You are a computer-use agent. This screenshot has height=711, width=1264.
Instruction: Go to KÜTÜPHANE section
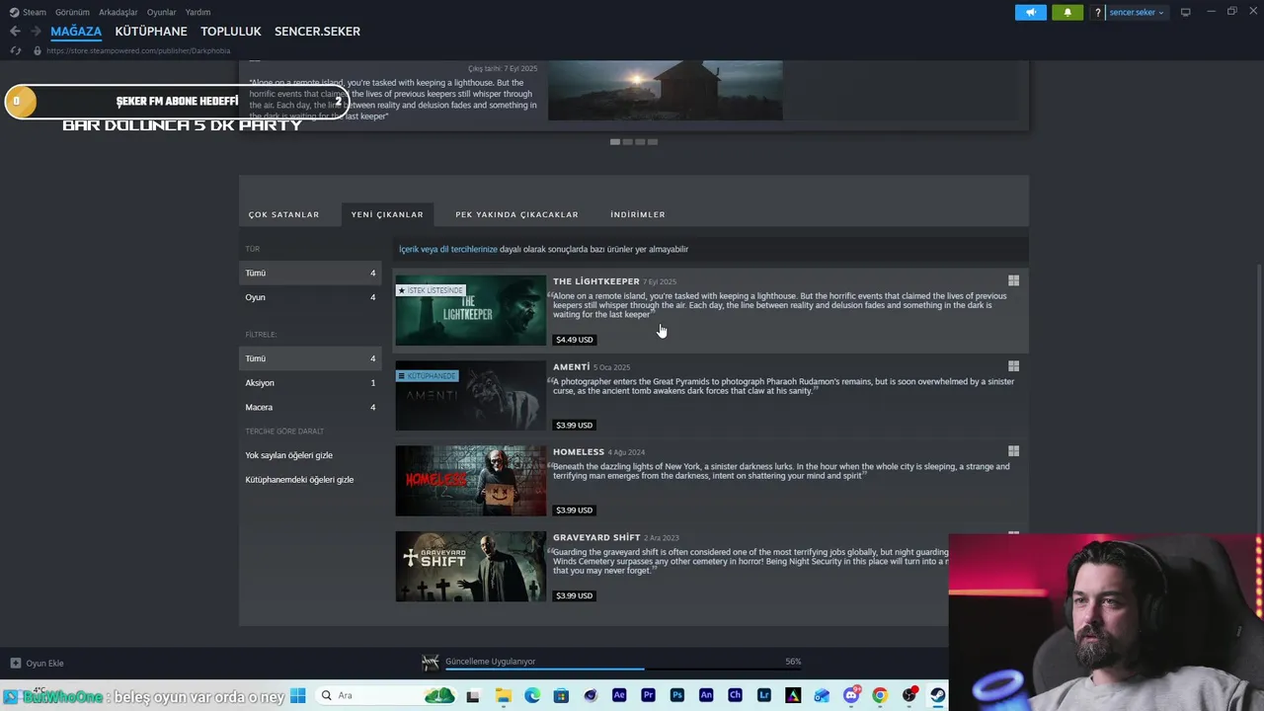coord(151,32)
